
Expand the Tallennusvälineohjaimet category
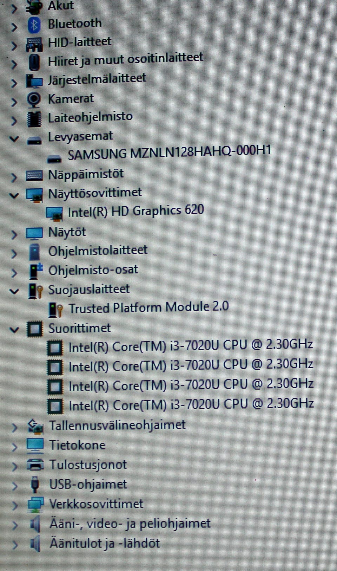14,427
